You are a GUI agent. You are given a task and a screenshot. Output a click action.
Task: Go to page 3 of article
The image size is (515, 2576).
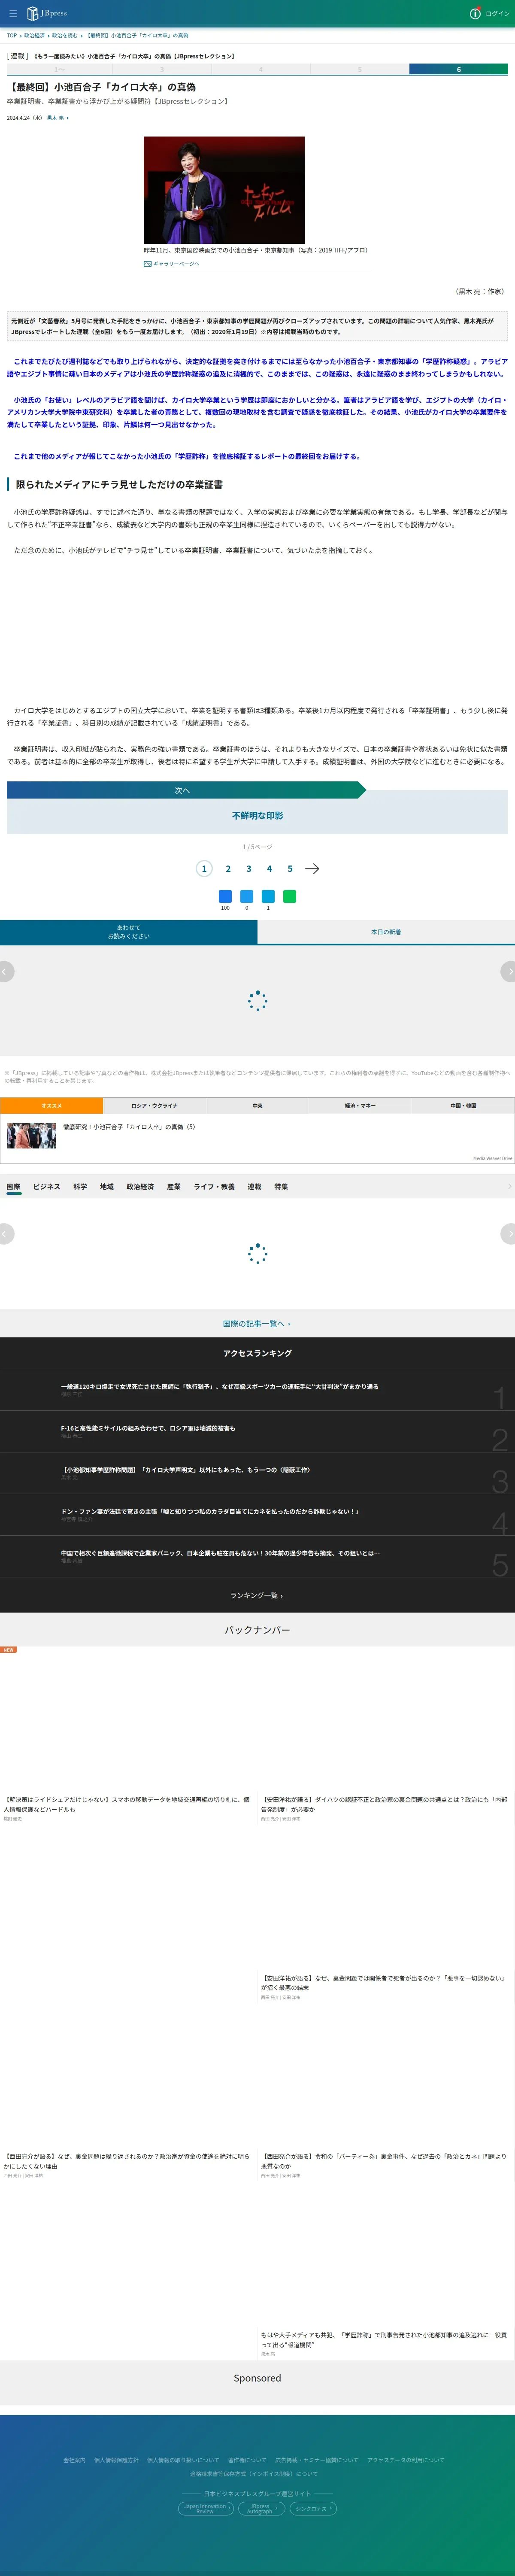click(x=249, y=869)
